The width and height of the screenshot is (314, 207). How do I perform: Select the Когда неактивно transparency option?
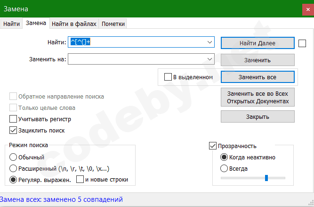(224, 157)
